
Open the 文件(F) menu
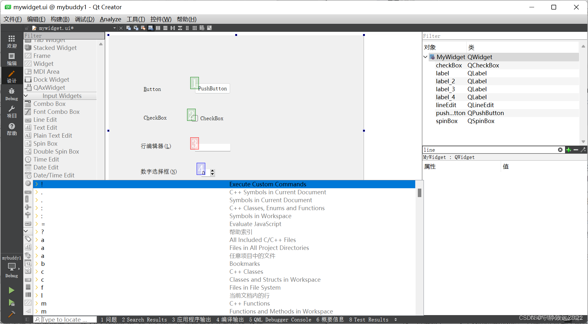point(13,19)
